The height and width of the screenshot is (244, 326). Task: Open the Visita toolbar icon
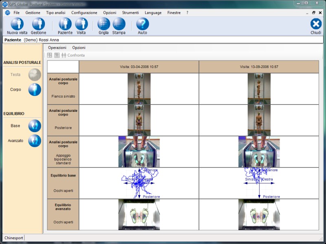click(x=81, y=24)
